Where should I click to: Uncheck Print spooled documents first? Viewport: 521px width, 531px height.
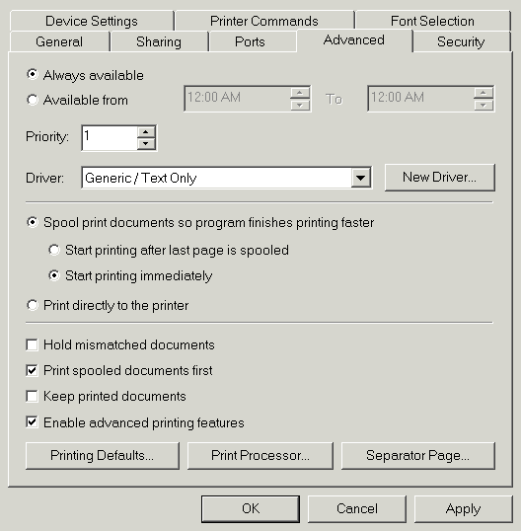pyautogui.click(x=32, y=370)
